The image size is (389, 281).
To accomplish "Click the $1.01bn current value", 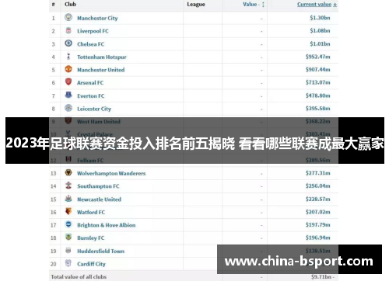I will click(320, 43).
